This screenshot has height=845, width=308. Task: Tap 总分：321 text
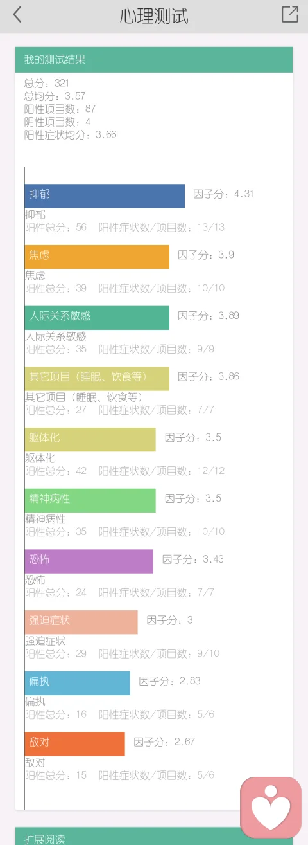47,83
